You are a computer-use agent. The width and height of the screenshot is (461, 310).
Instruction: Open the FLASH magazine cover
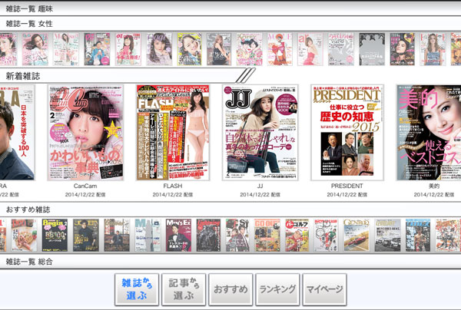[x=173, y=133]
